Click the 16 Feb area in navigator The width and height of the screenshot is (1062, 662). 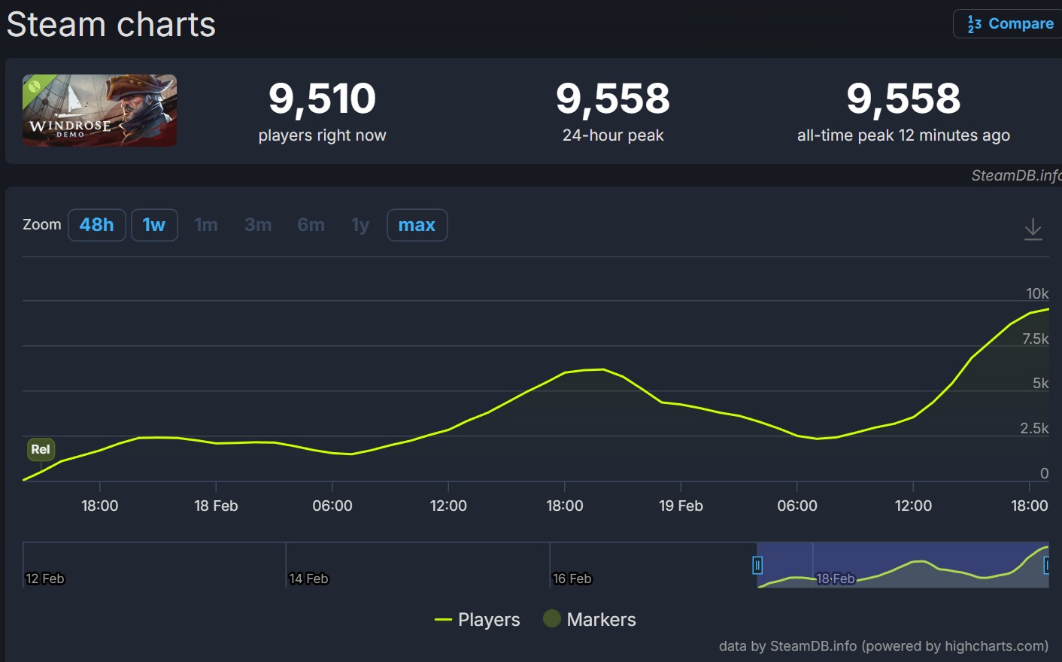coord(572,578)
